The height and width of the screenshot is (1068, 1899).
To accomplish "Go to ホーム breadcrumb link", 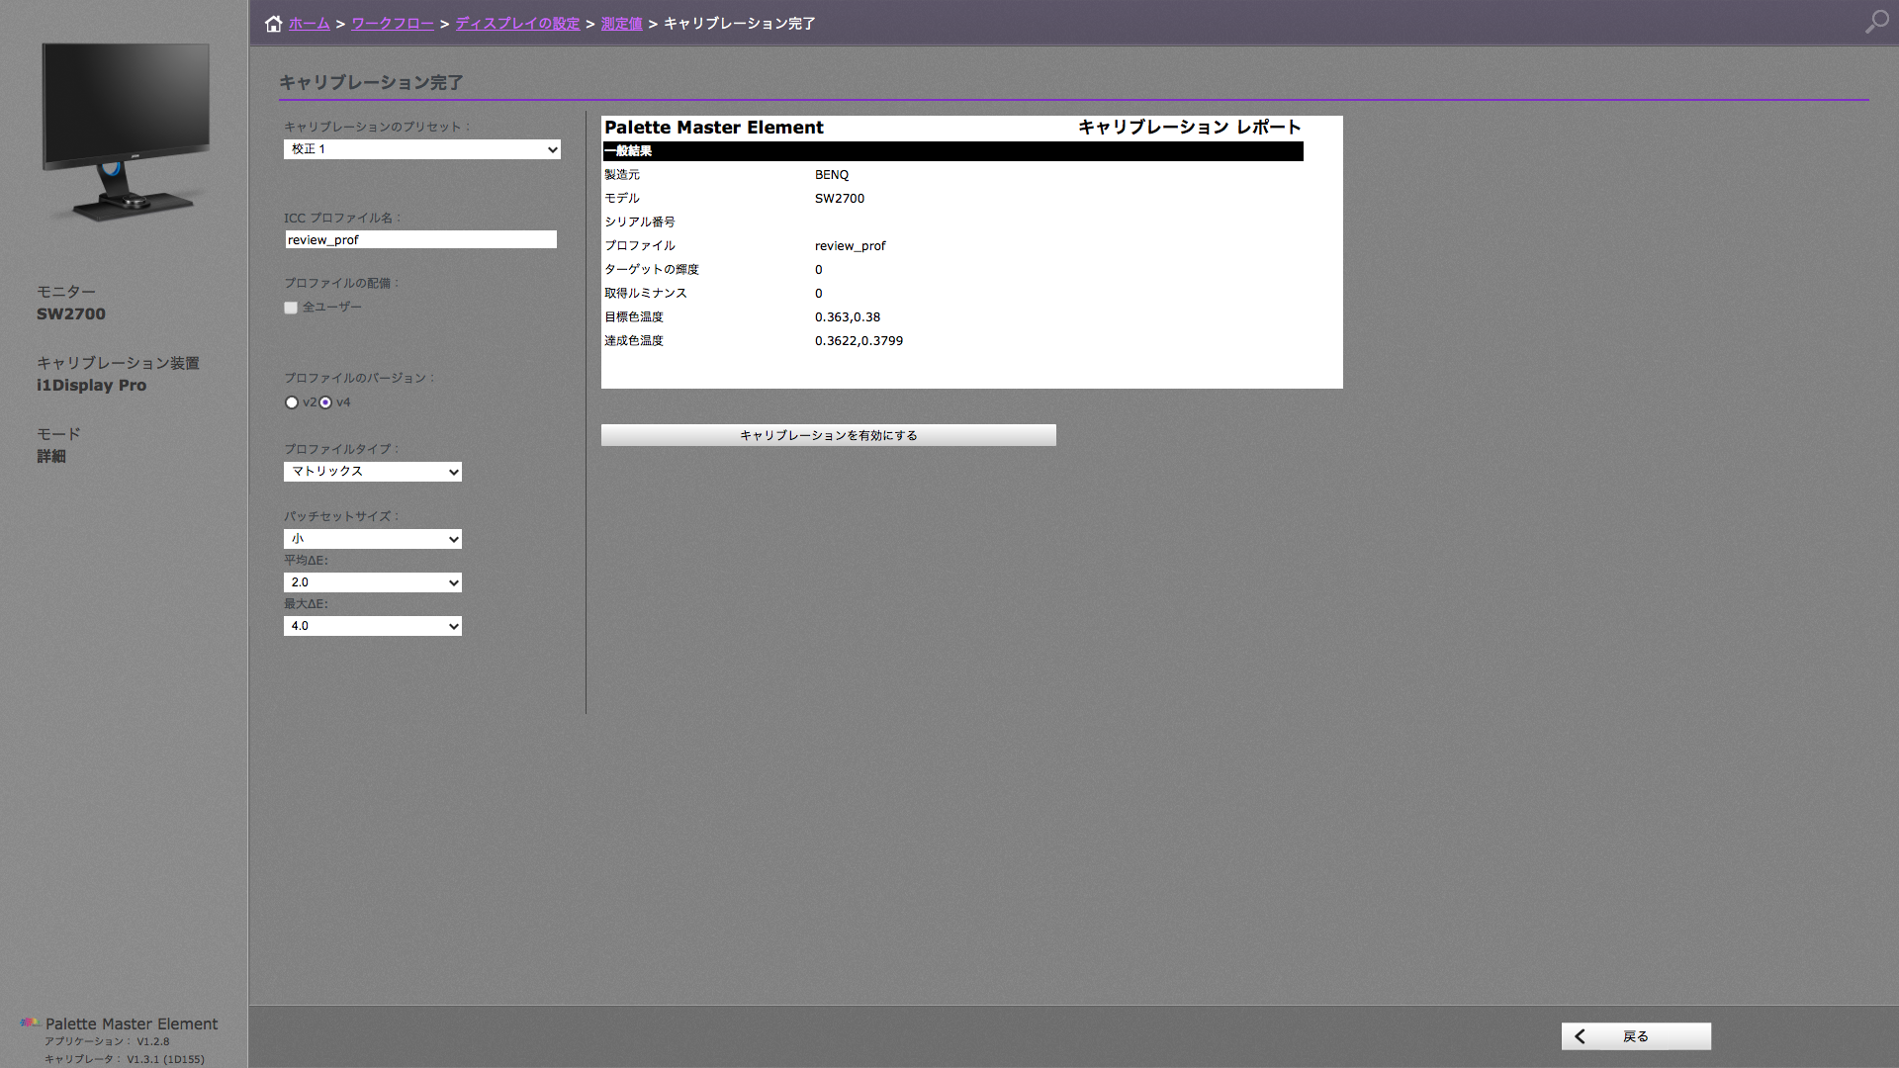I will pos(310,24).
